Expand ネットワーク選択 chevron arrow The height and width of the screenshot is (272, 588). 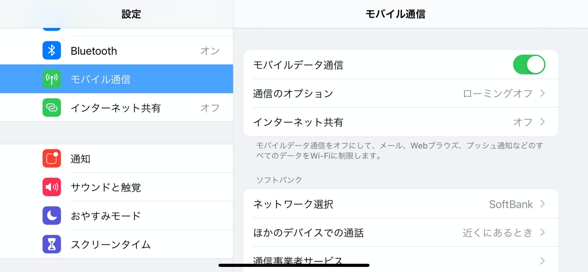coord(543,204)
